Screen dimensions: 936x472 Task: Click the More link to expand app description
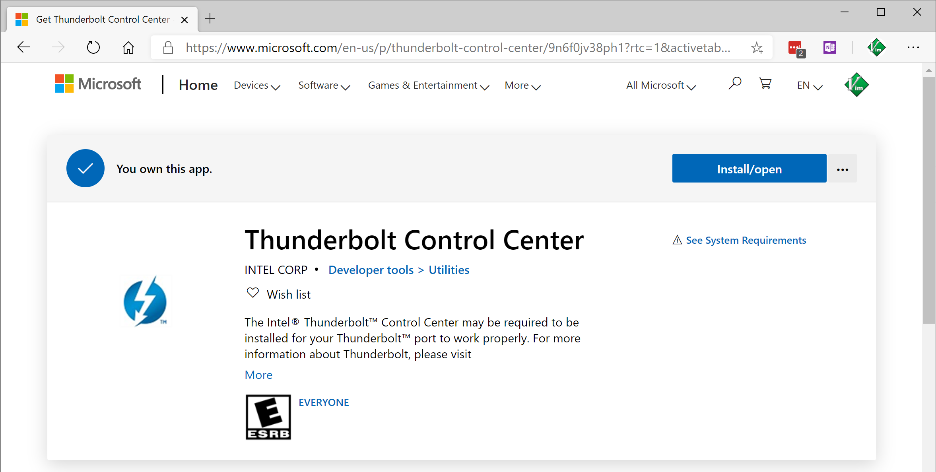point(258,375)
